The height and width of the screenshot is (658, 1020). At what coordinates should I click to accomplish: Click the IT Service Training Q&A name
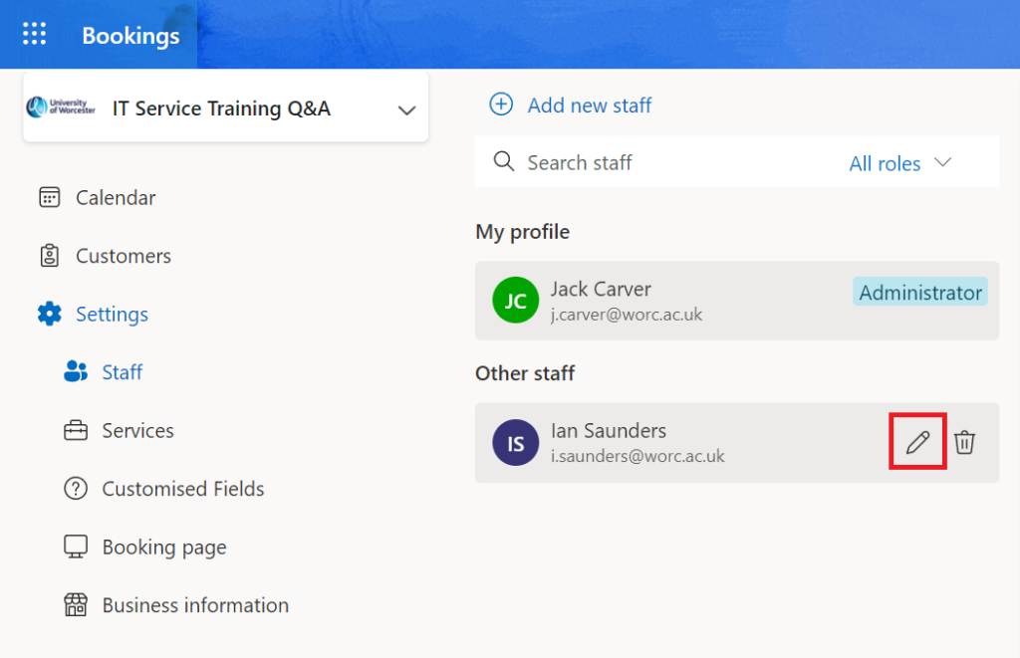[221, 109]
